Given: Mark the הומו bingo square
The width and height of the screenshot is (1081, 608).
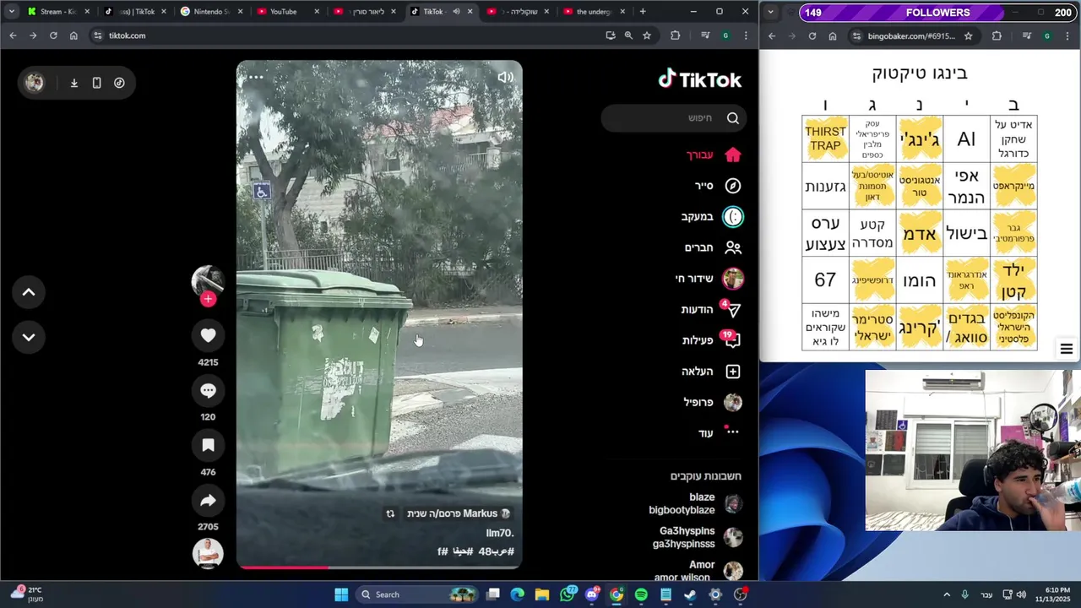Looking at the screenshot, I should click(919, 280).
